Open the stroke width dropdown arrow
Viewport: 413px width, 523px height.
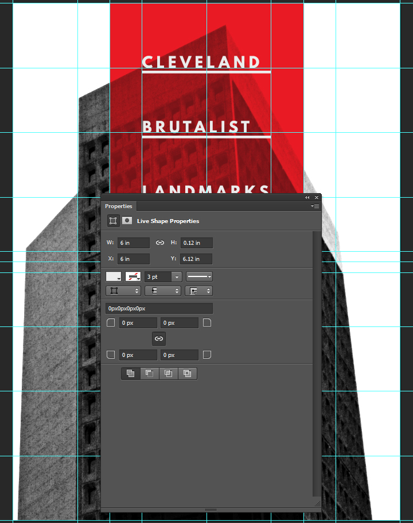(177, 277)
